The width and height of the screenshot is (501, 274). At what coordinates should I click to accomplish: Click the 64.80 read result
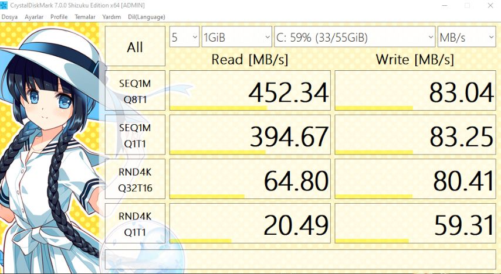tap(250, 179)
